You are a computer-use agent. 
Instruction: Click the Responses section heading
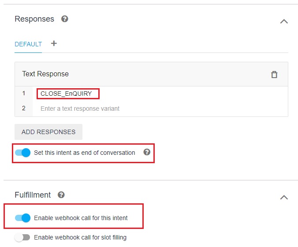coord(34,19)
